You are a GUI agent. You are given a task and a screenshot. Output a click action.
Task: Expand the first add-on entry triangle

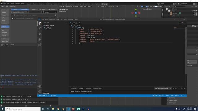[13, 15]
